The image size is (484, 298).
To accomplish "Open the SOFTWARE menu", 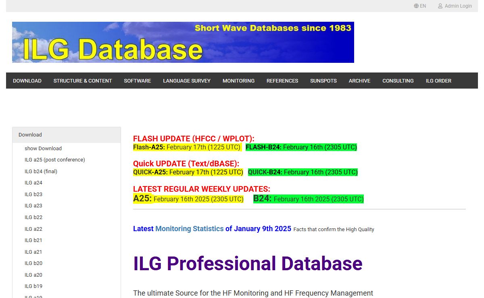I will [138, 81].
